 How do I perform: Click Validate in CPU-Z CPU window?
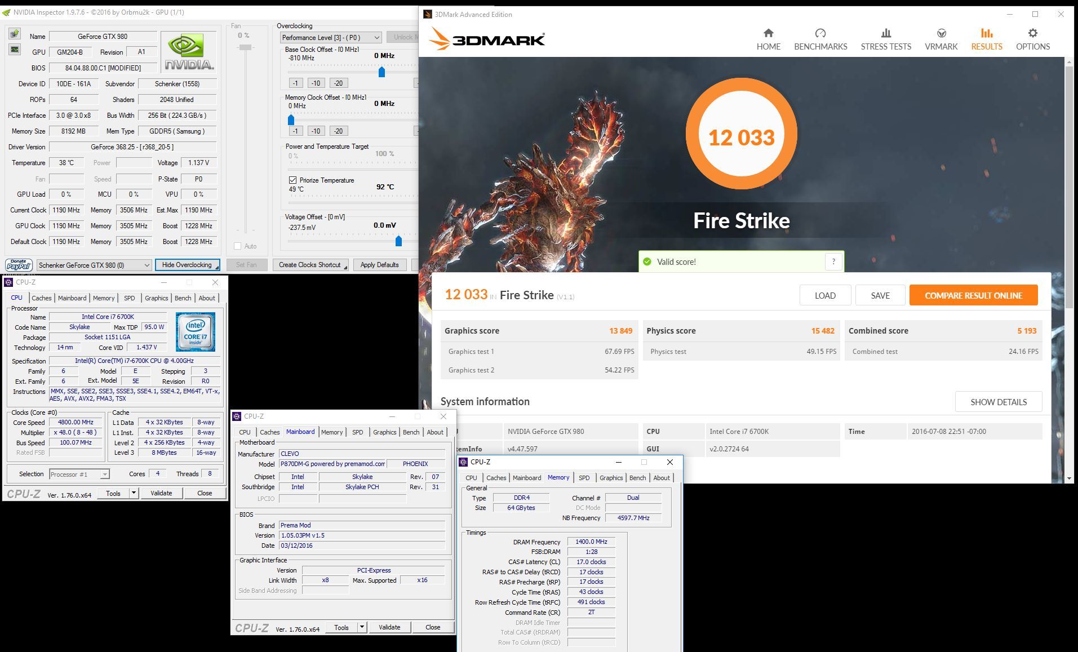click(161, 493)
